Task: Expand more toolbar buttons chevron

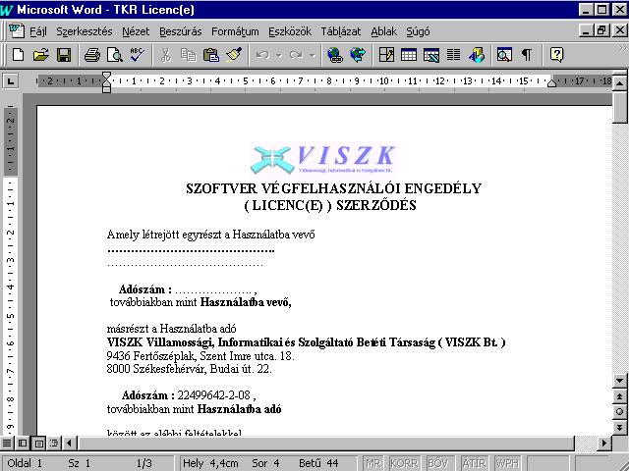Action: click(621, 49)
